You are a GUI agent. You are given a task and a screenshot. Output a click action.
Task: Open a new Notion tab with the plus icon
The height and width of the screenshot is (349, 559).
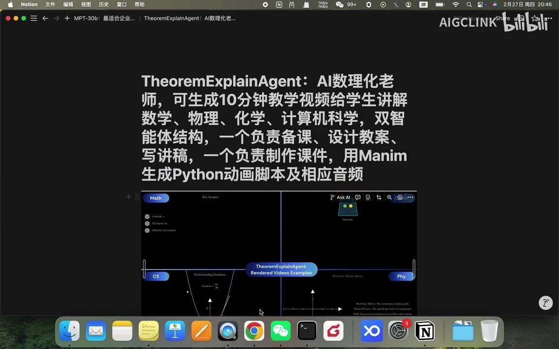(67, 18)
